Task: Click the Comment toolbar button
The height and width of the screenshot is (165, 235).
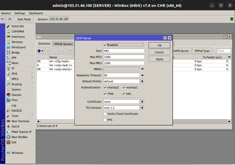Action: (x=70, y=51)
